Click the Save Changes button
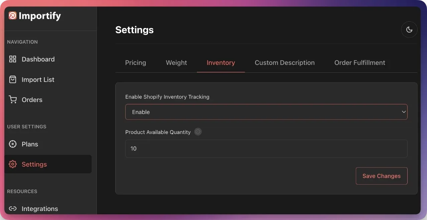427x220 pixels. point(382,176)
